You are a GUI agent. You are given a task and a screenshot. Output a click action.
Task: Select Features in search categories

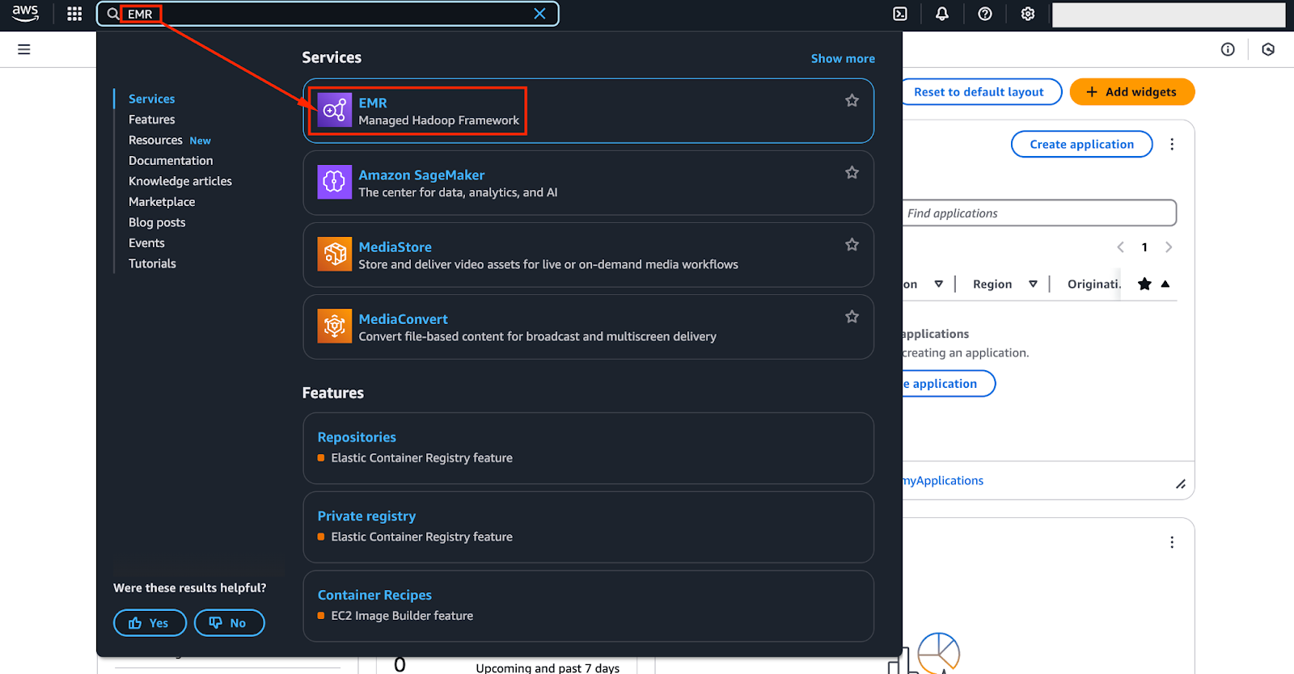coord(151,120)
